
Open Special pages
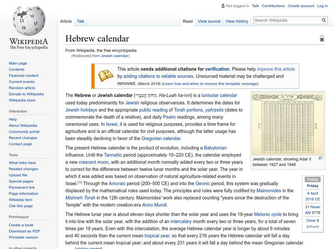click(x=21, y=181)
